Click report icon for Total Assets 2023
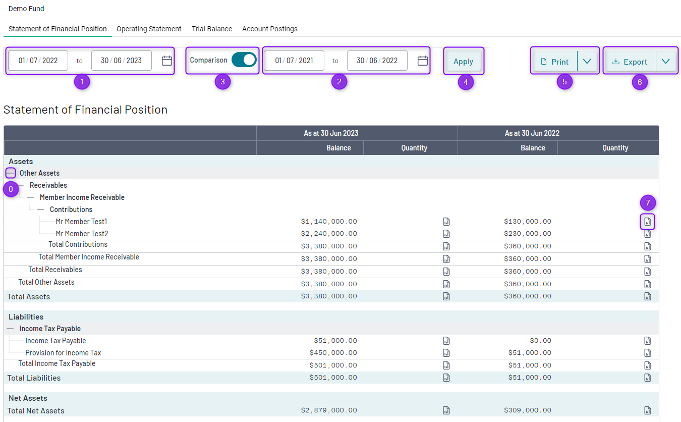The width and height of the screenshot is (681, 422). tap(446, 296)
